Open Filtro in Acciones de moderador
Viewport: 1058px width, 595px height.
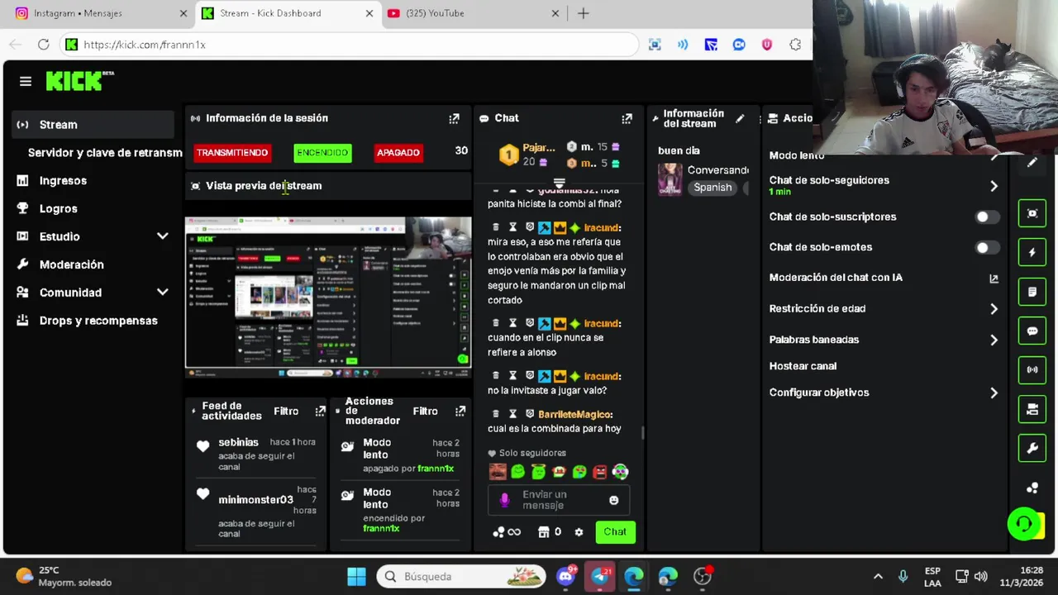425,411
